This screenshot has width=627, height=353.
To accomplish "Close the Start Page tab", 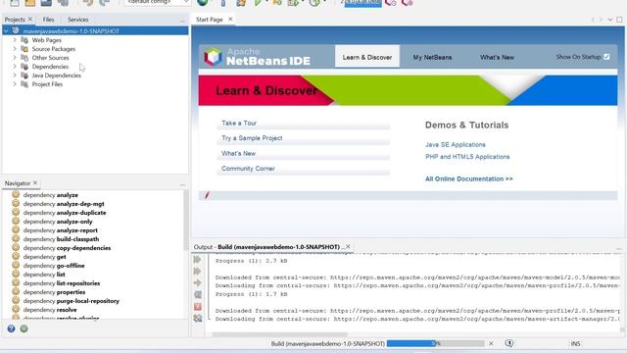I will [230, 19].
